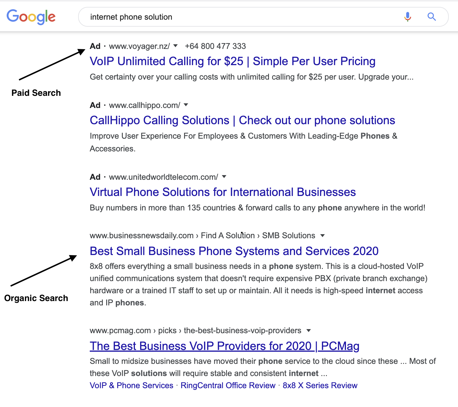The width and height of the screenshot is (458, 407).
Task: Follow the 'VoIP & Phone Services' sitelink
Action: click(131, 386)
